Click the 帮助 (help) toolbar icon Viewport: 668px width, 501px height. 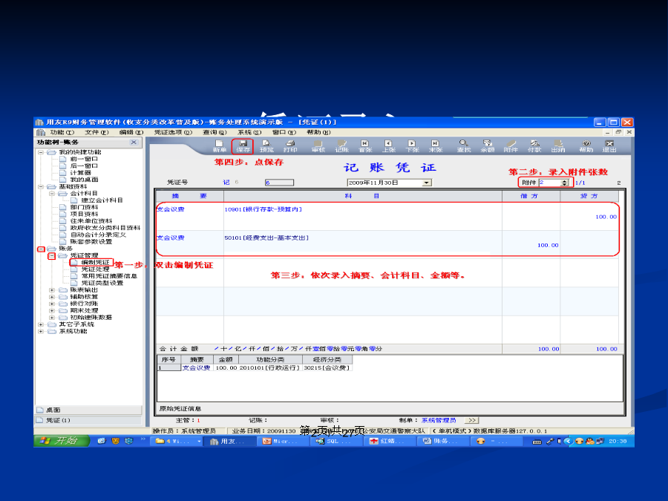pos(586,146)
